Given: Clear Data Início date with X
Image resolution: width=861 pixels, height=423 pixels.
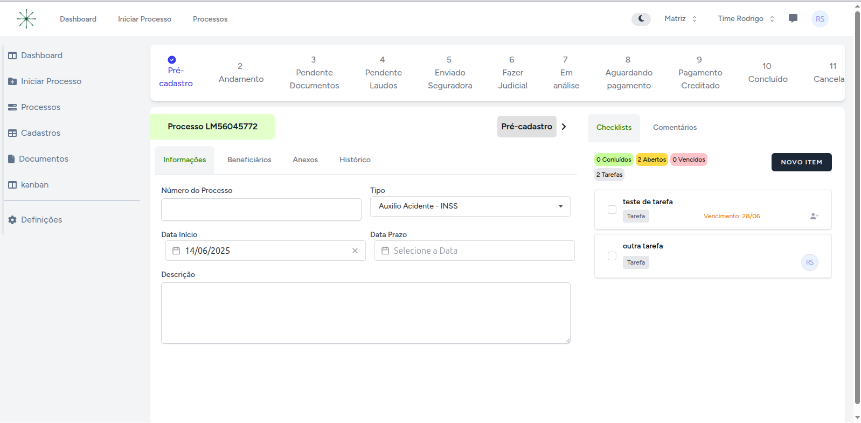Looking at the screenshot, I should click(355, 251).
